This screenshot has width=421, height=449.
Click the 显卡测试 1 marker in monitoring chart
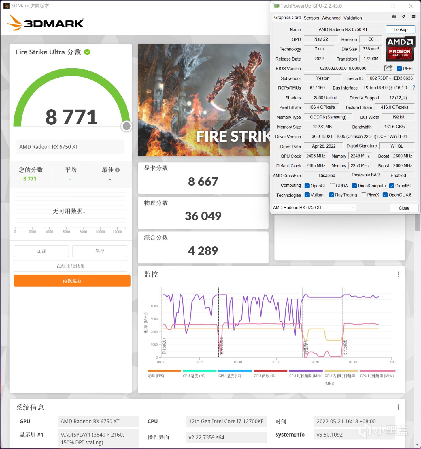pos(164,346)
